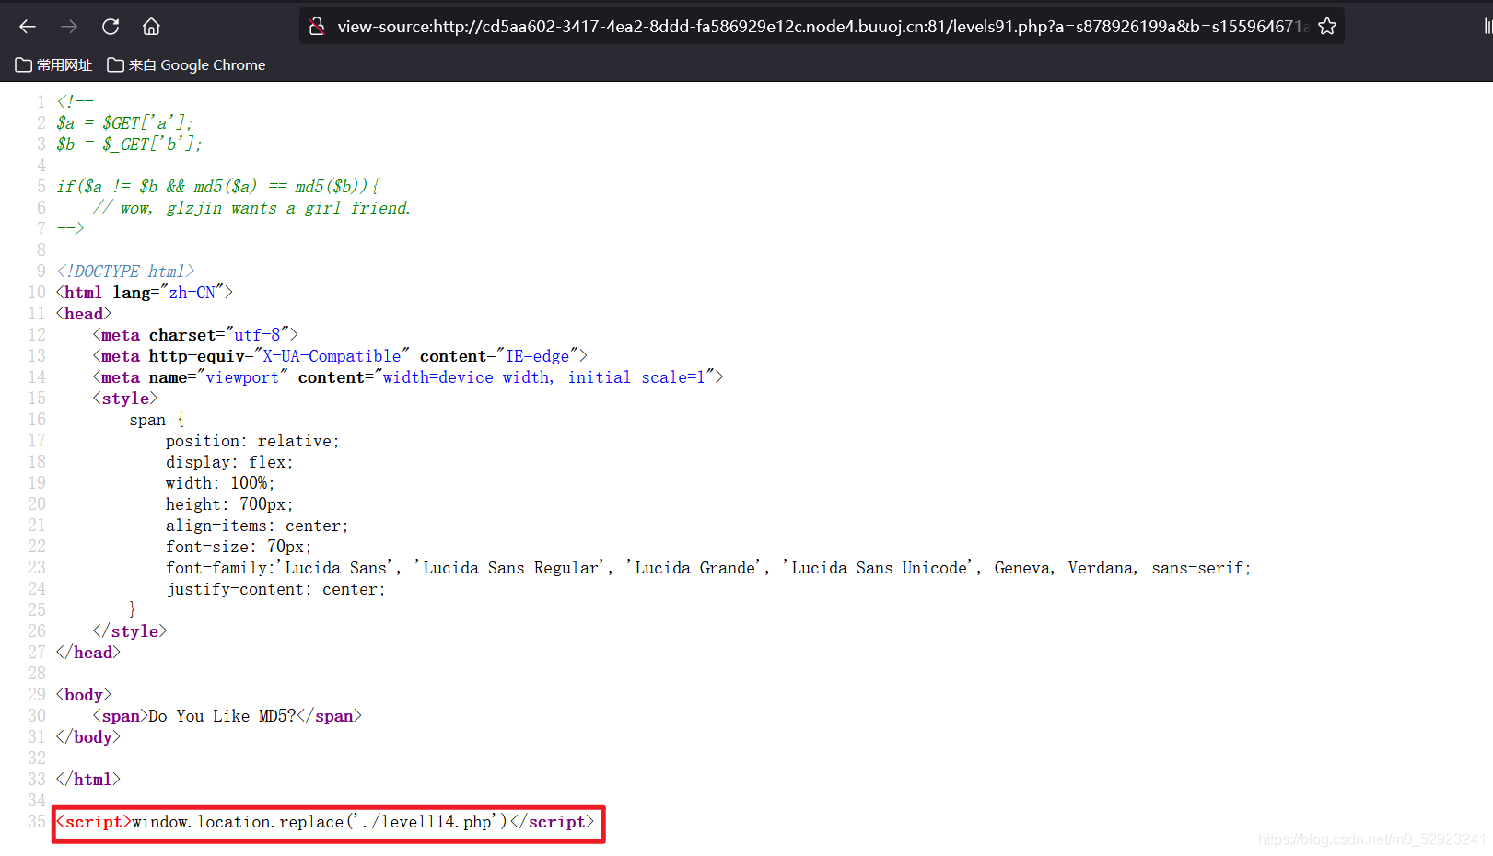1493x856 pixels.
Task: Click the opening <head> tag
Action: (84, 314)
